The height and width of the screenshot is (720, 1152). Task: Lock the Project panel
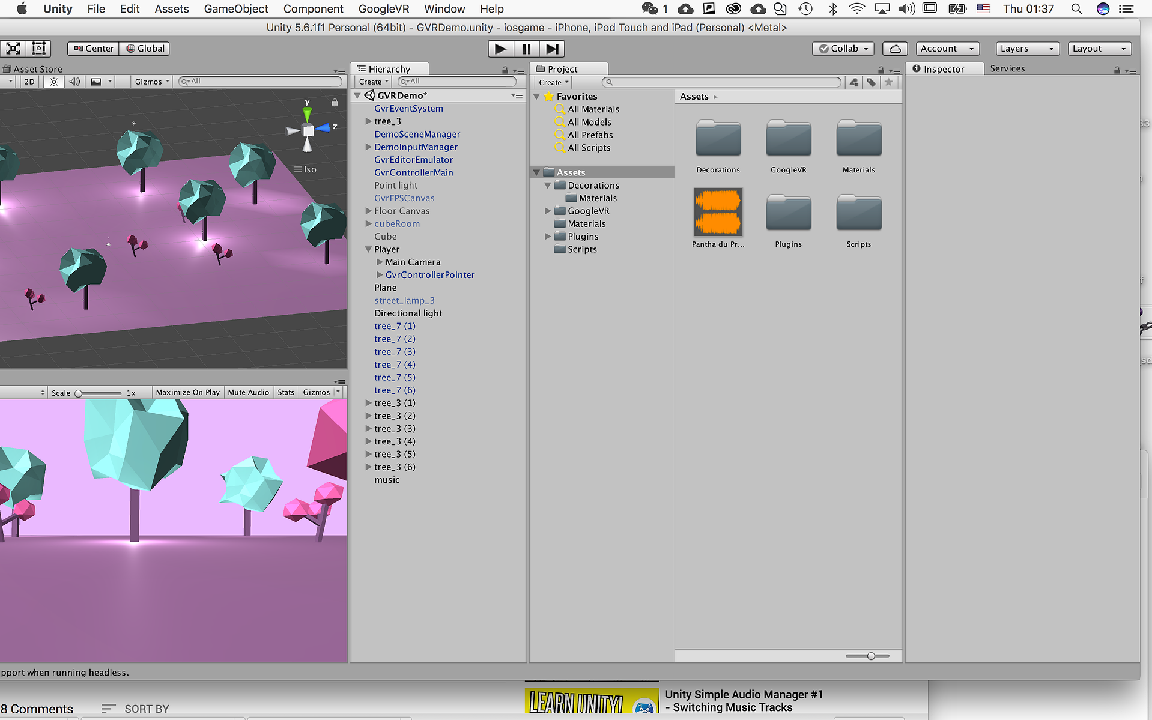pyautogui.click(x=881, y=70)
